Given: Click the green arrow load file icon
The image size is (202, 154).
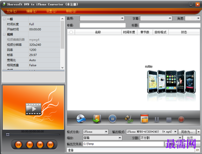Looking at the screenshot, I should point(97,119).
